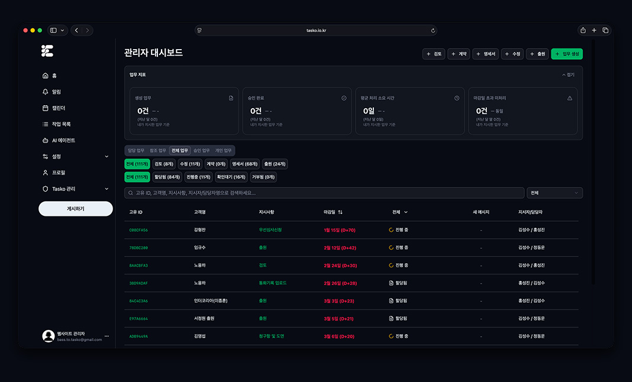
Task: Click the search input field for 고유 ID
Action: pos(324,193)
